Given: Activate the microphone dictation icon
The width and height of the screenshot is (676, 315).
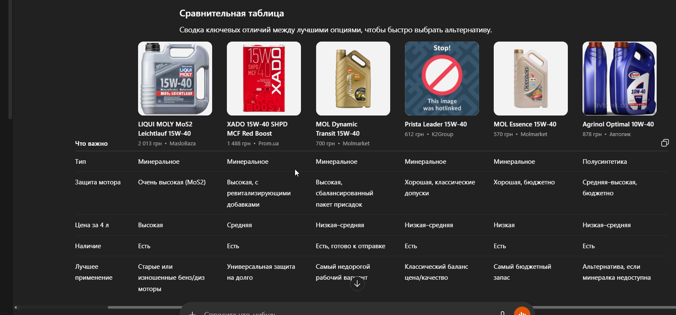Looking at the screenshot, I should click(x=502, y=313).
